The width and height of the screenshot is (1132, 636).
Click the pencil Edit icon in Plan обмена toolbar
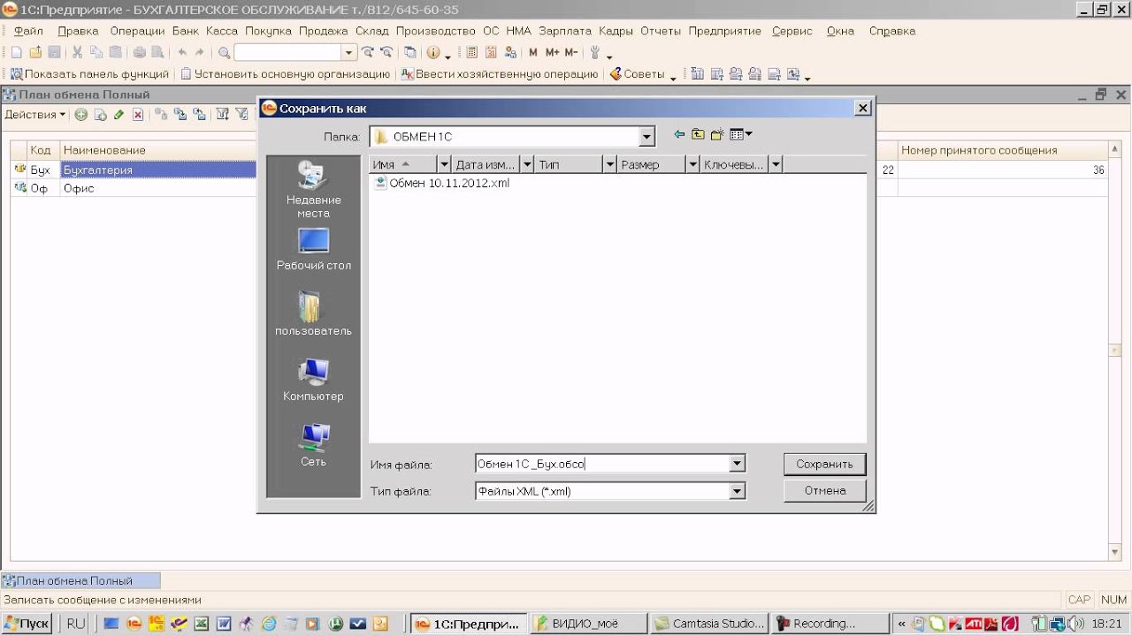coord(119,114)
